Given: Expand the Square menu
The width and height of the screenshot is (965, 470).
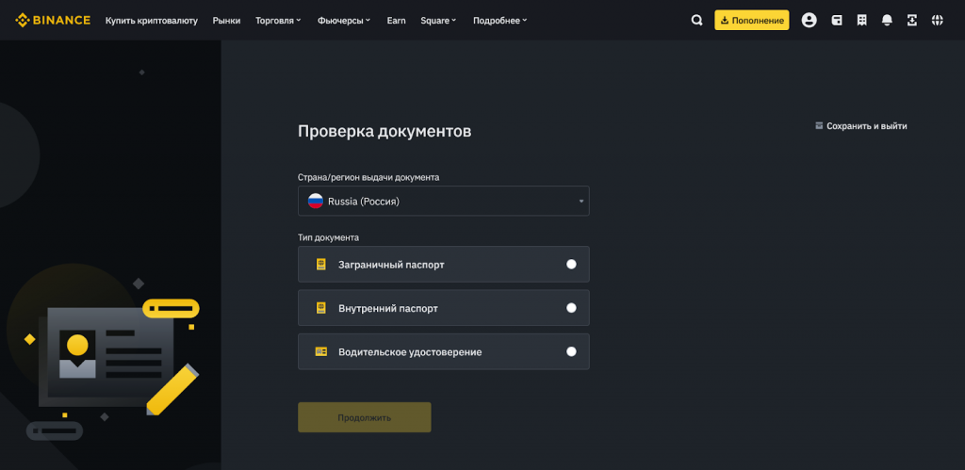Looking at the screenshot, I should coord(439,21).
